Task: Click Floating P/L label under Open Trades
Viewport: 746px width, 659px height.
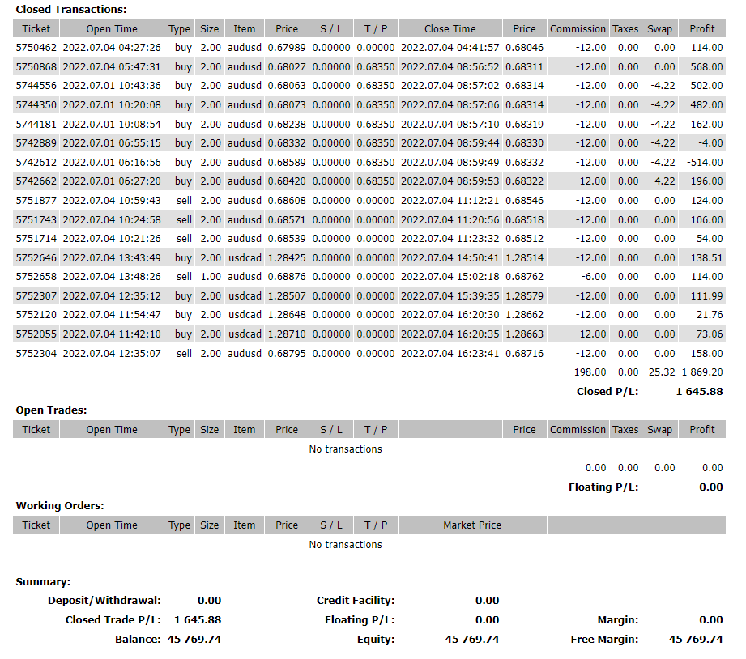Action: (603, 487)
